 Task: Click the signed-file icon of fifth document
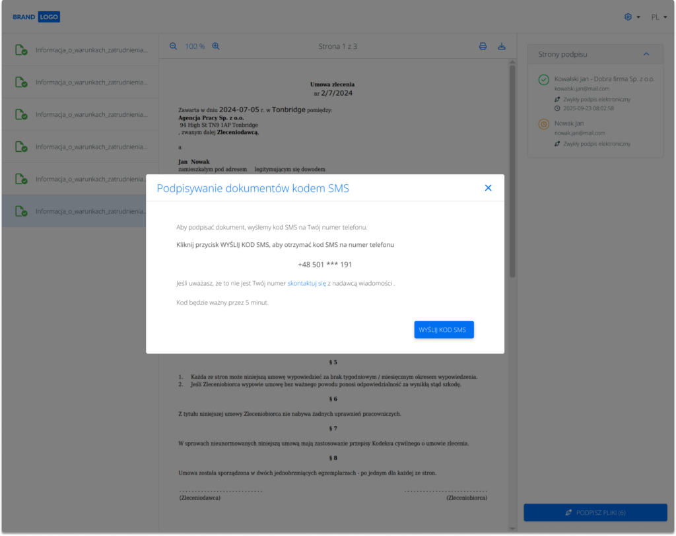(21, 180)
